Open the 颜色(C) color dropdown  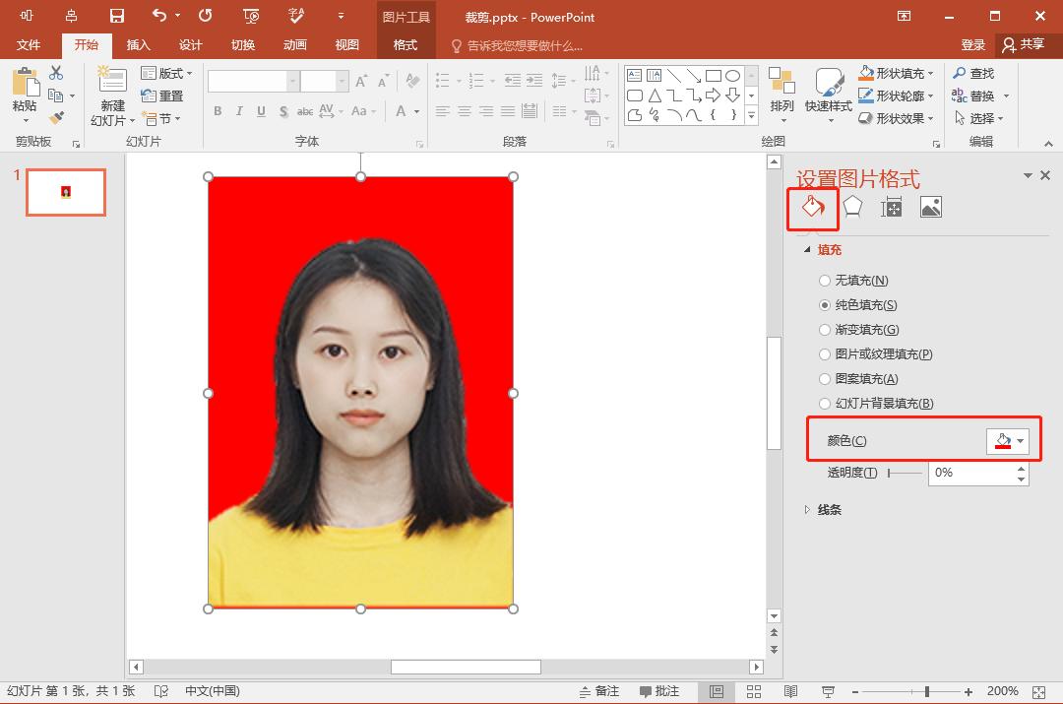(x=1006, y=440)
